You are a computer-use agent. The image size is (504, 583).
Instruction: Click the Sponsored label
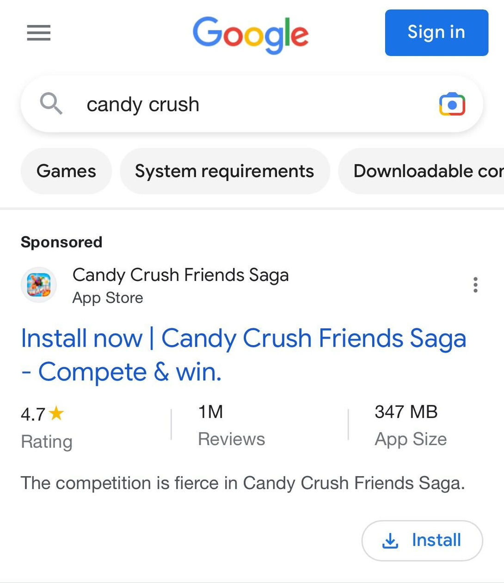tap(61, 242)
